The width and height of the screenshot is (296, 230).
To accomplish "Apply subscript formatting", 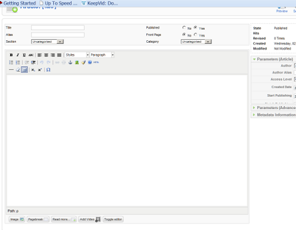I will (x=33, y=70).
